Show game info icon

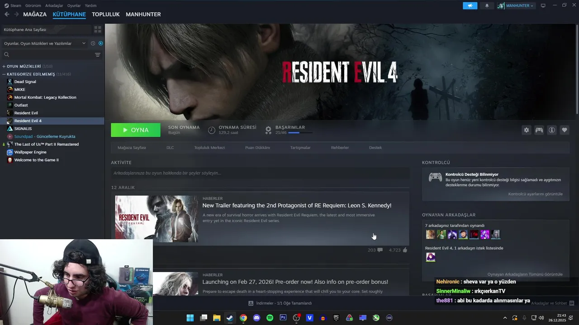[552, 130]
